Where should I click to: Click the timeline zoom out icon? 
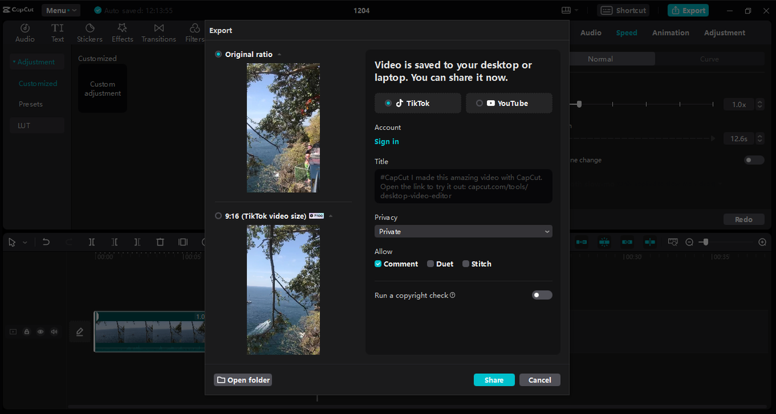689,242
